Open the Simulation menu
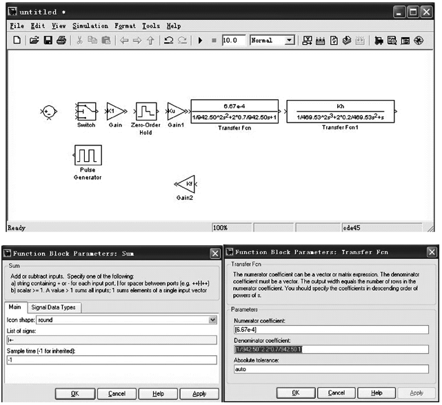The width and height of the screenshot is (442, 405). 90,26
